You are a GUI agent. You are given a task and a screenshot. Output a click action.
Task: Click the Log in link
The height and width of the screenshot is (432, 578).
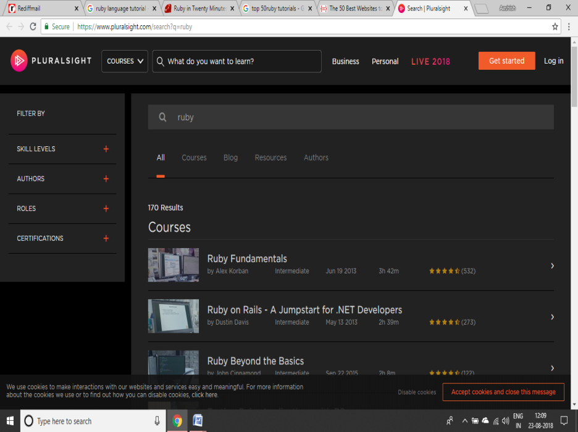[x=554, y=60]
